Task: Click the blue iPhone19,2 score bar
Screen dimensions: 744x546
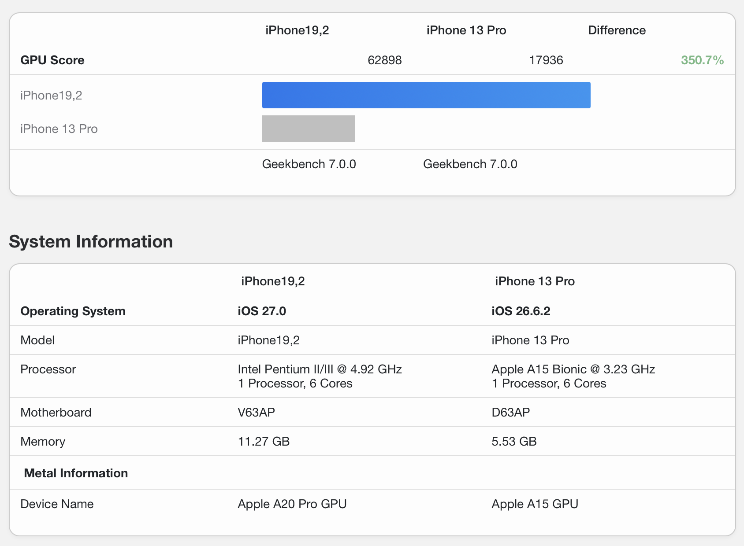Action: pos(426,95)
